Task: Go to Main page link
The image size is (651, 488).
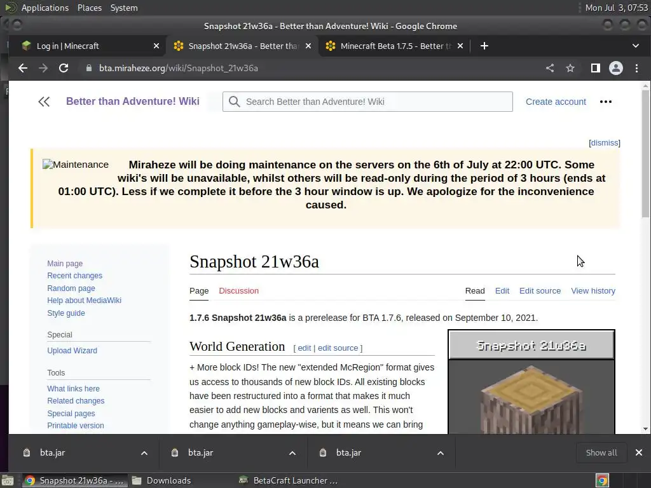Action: point(65,264)
